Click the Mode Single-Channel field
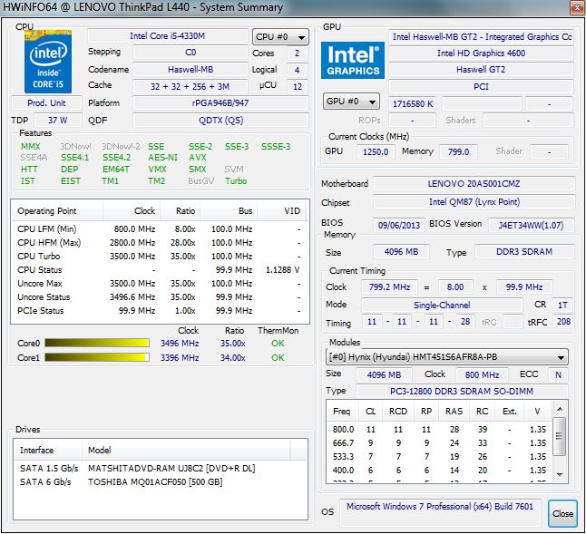This screenshot has width=586, height=534. 442,306
